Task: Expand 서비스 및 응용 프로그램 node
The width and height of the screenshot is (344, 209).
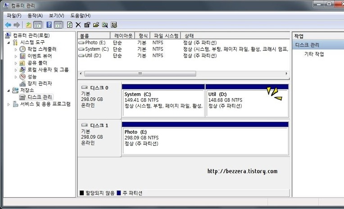Action: coord(9,104)
